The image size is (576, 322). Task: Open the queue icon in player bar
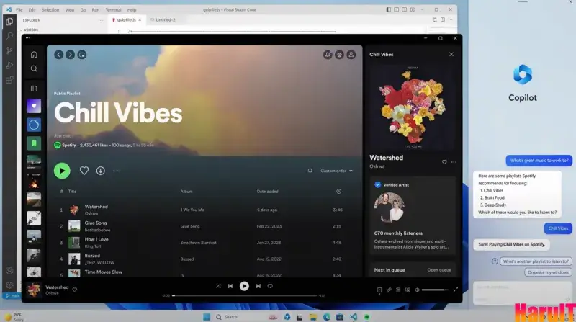pyautogui.click(x=398, y=290)
